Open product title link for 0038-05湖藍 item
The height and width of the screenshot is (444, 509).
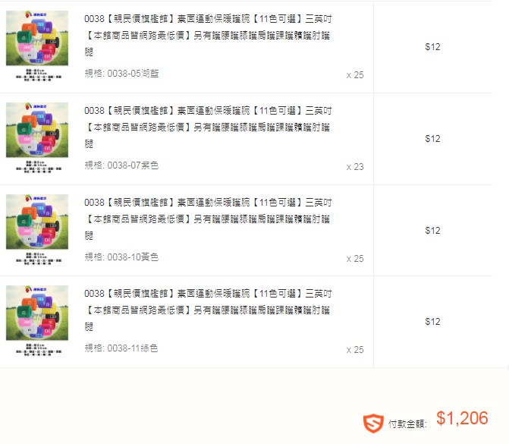pyautogui.click(x=208, y=35)
